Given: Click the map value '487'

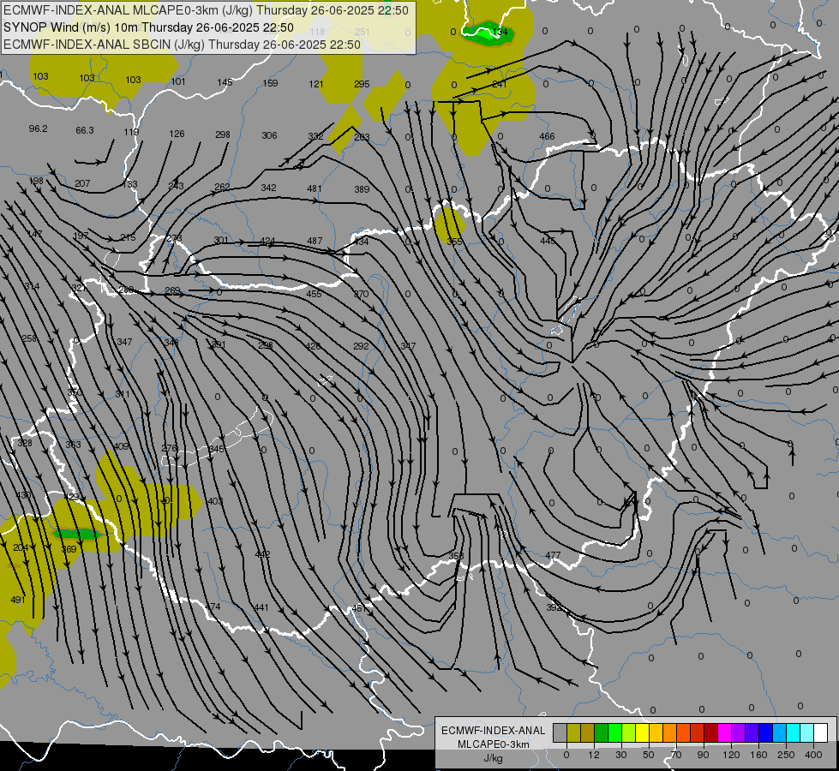Looking at the screenshot, I should pos(315,242).
